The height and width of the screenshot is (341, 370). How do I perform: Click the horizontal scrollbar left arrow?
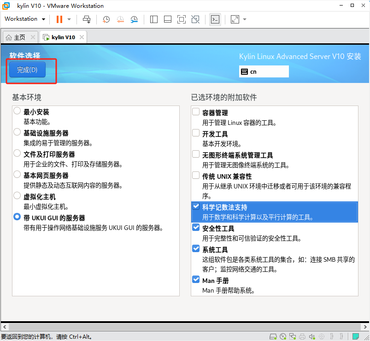point(5,327)
